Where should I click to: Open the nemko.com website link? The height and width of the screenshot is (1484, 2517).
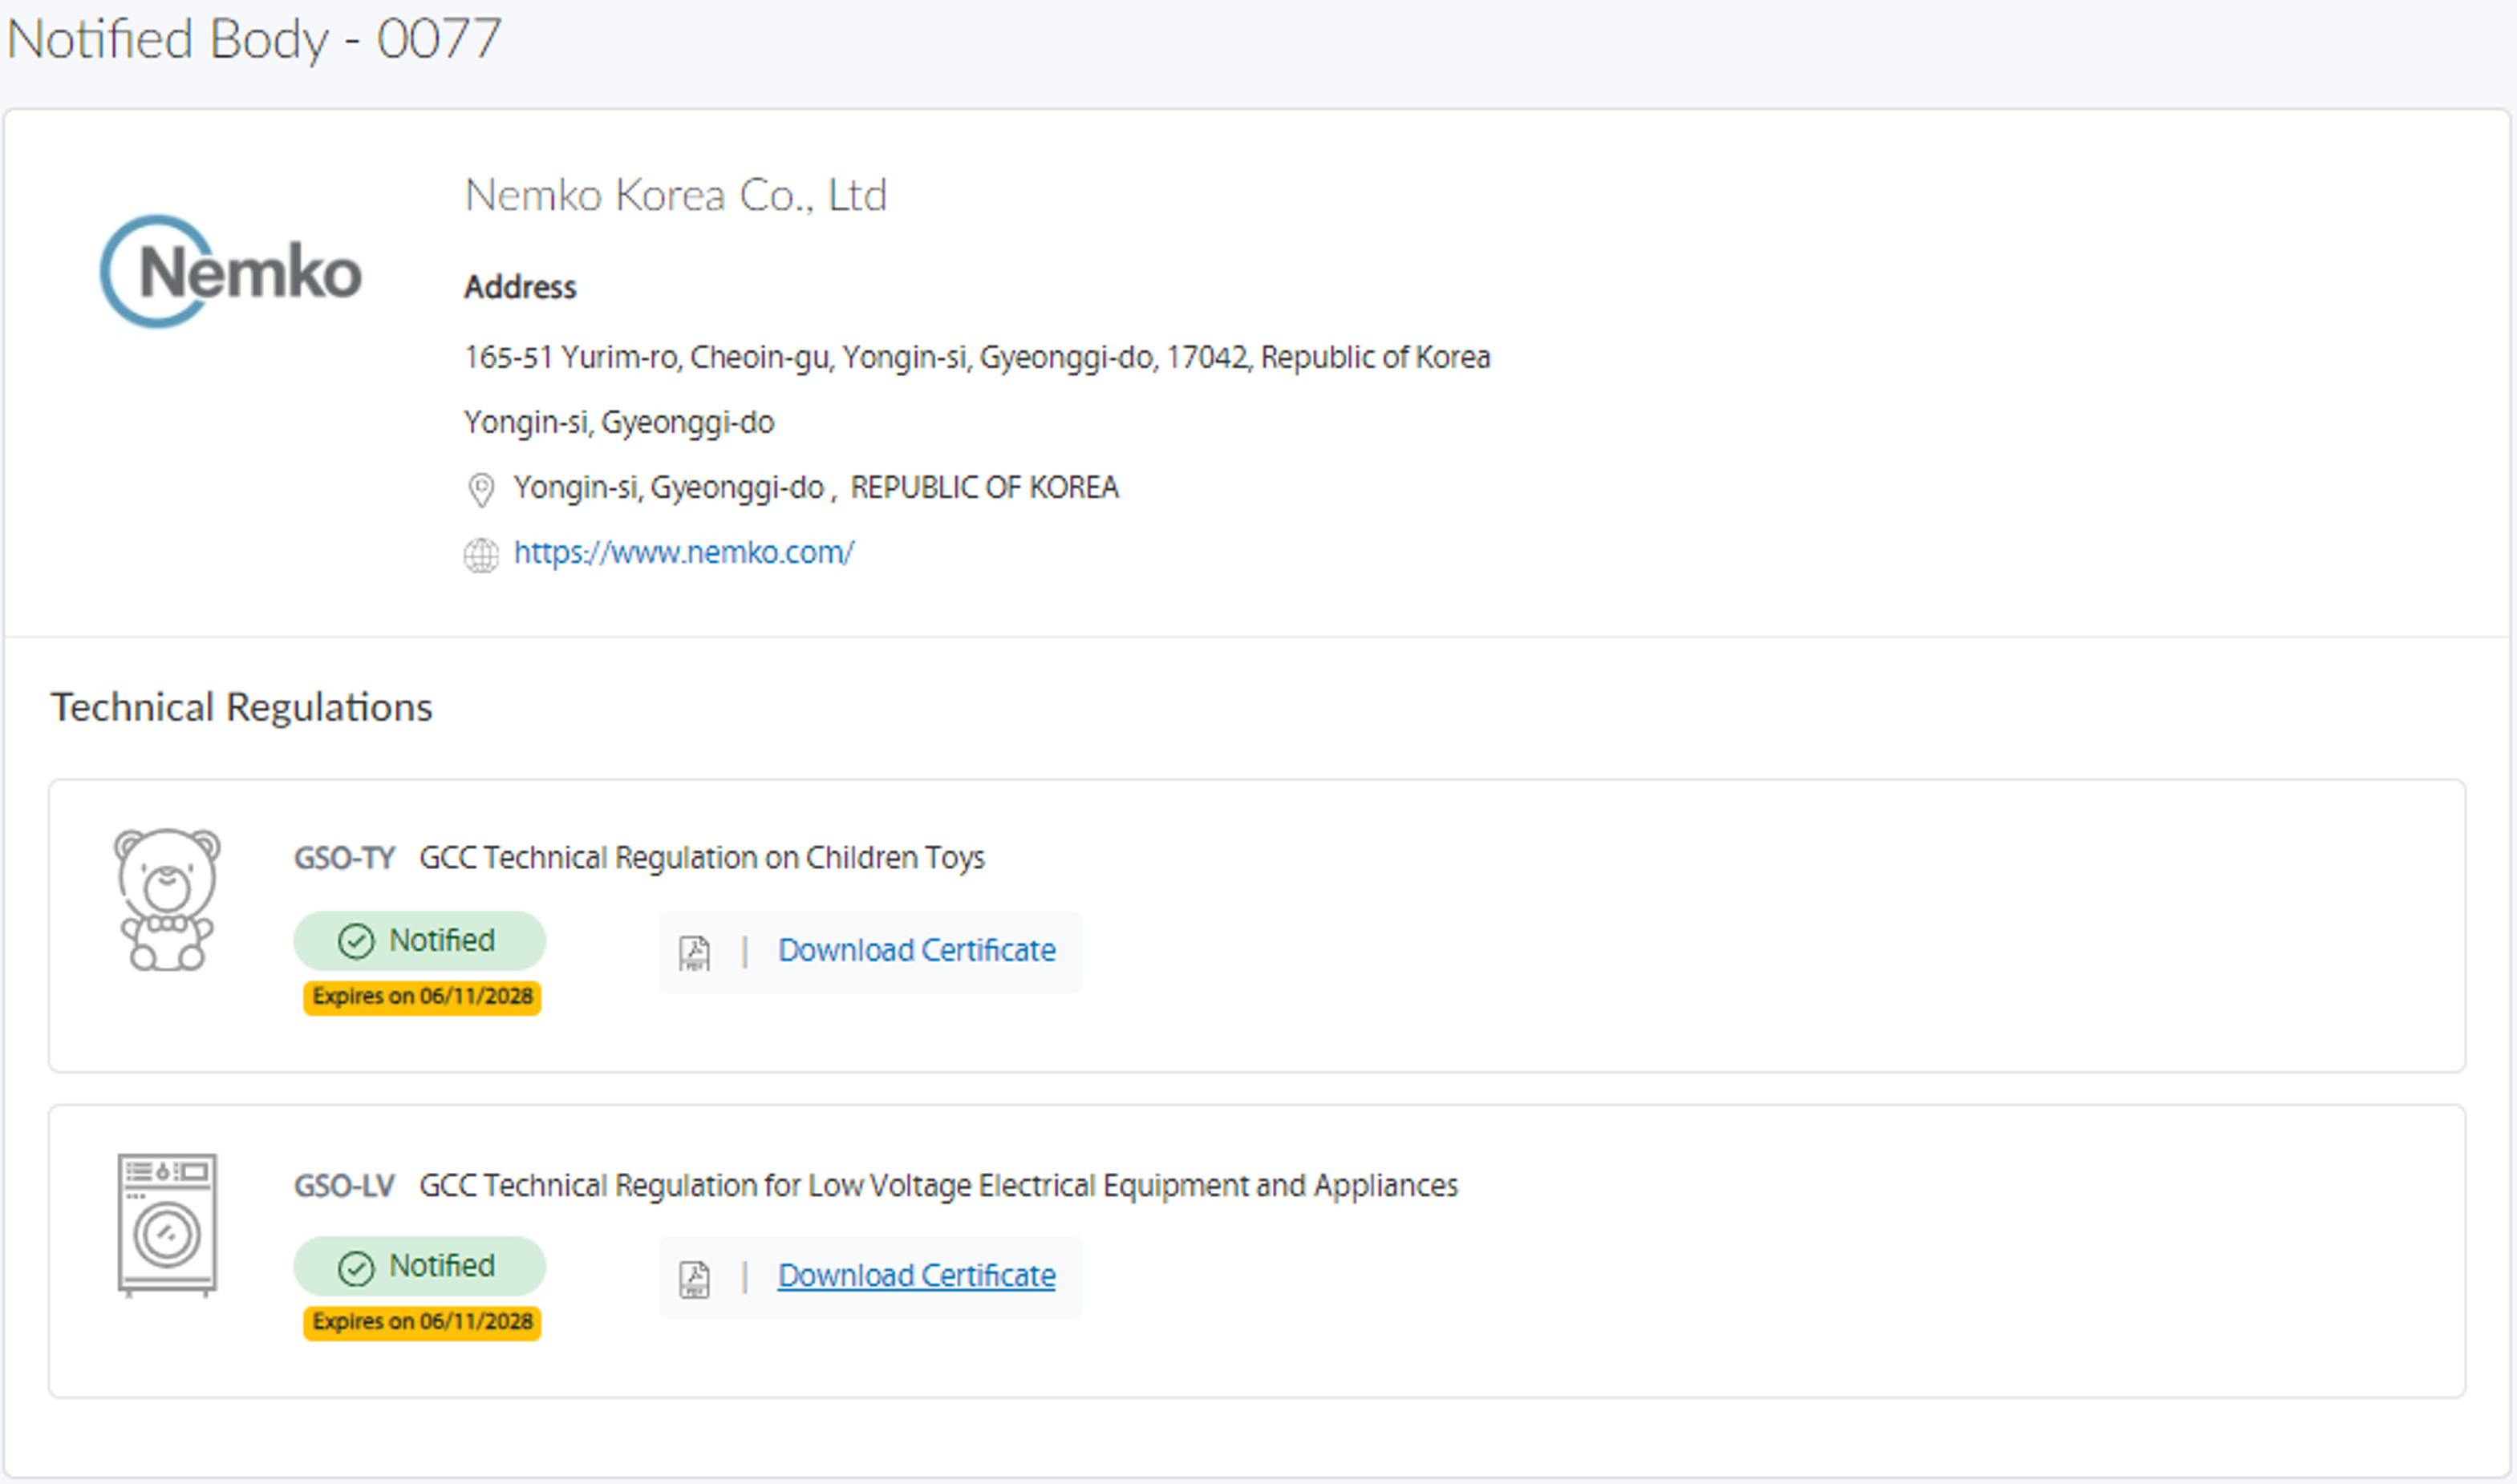click(x=683, y=552)
